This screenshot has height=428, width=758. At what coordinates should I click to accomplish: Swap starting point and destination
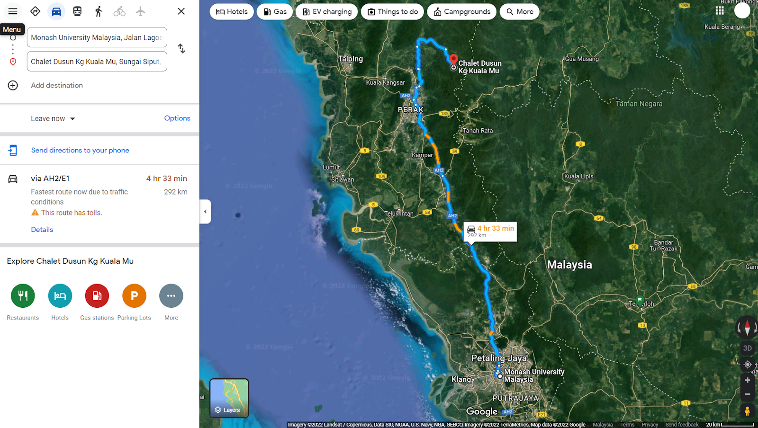pos(181,49)
